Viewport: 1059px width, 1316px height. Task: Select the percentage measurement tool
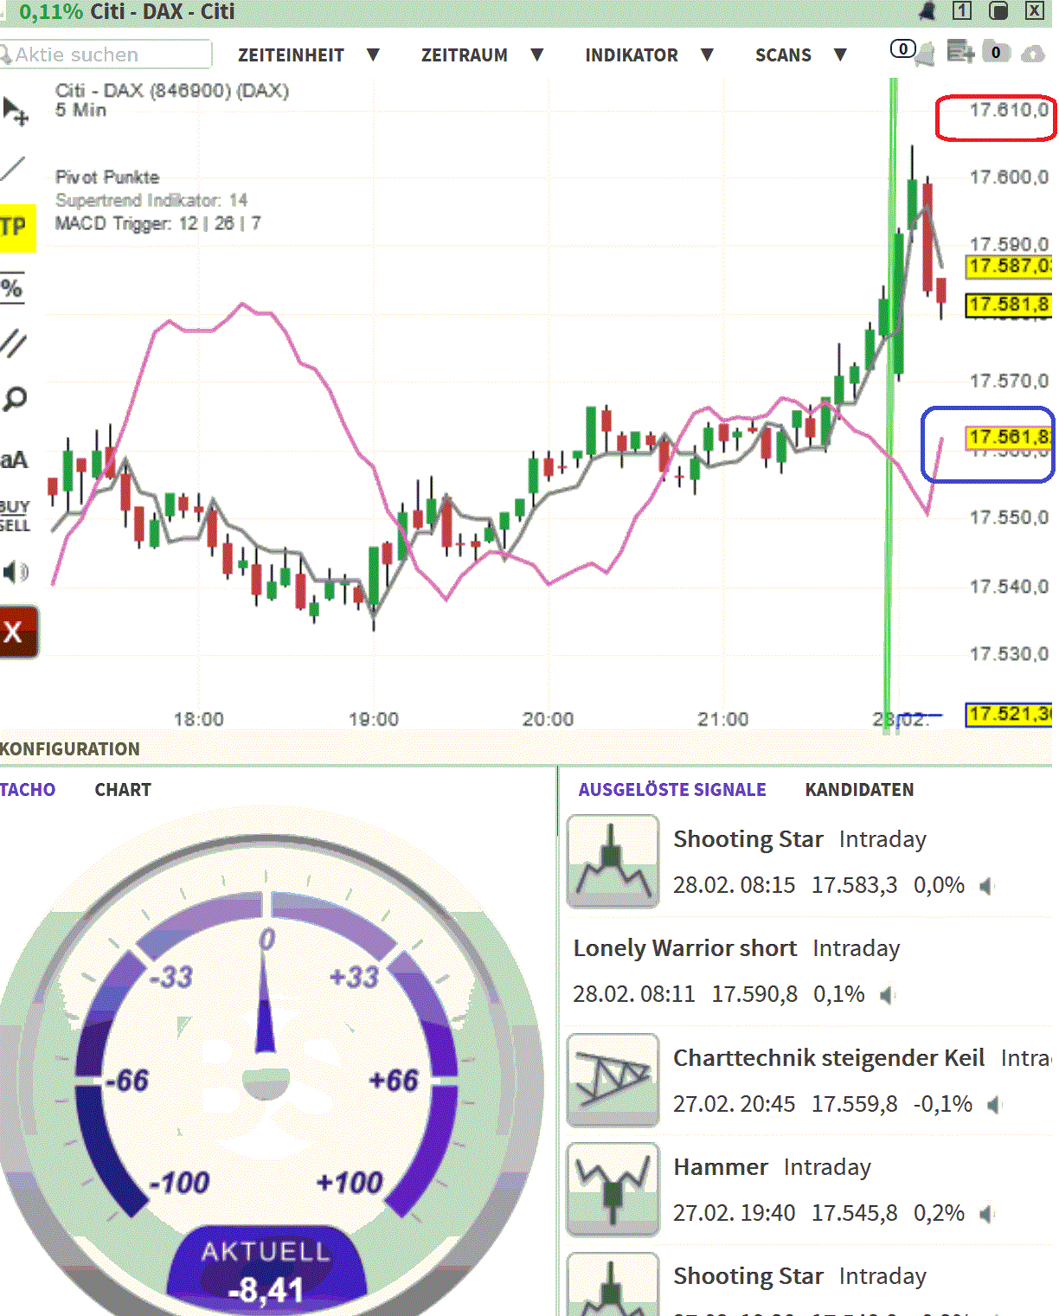point(12,288)
